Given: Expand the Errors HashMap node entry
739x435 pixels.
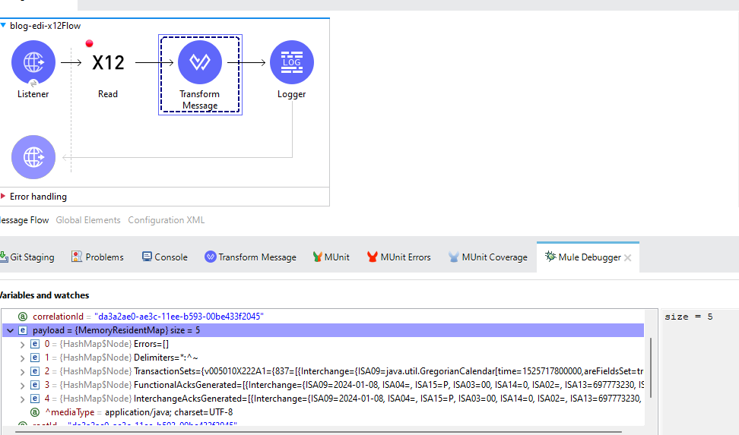Looking at the screenshot, I should point(22,344).
